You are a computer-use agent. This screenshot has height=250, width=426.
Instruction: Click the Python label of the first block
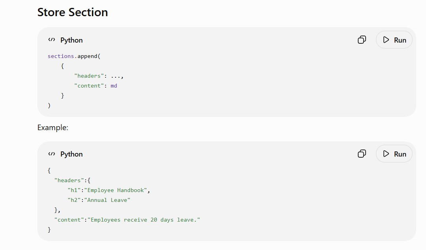tap(71, 40)
